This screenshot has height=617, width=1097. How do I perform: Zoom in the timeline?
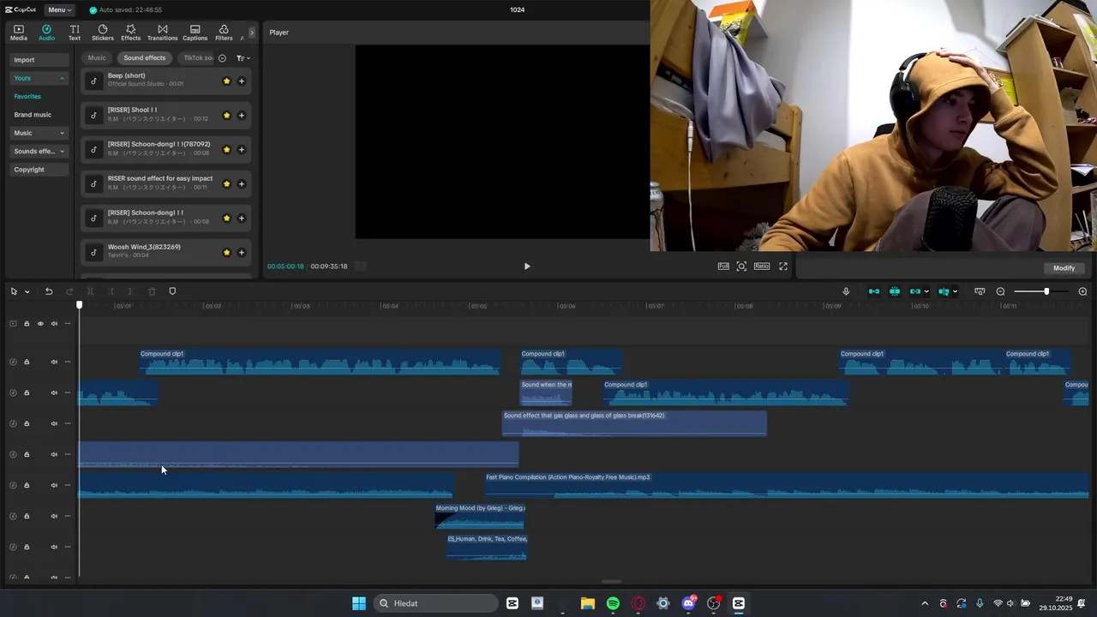click(1082, 291)
